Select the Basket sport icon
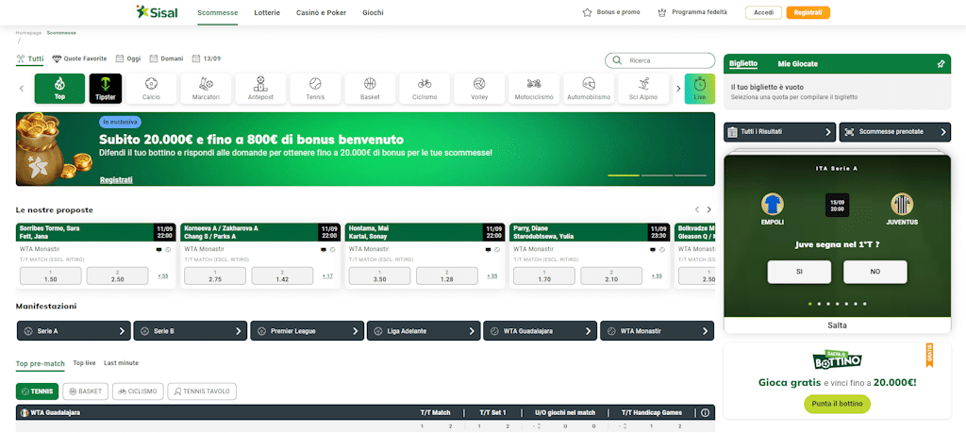Viewport: 966px width, 433px height. (x=370, y=89)
